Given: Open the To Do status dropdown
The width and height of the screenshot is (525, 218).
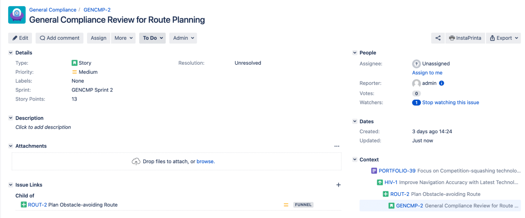Looking at the screenshot, I should click(x=152, y=38).
